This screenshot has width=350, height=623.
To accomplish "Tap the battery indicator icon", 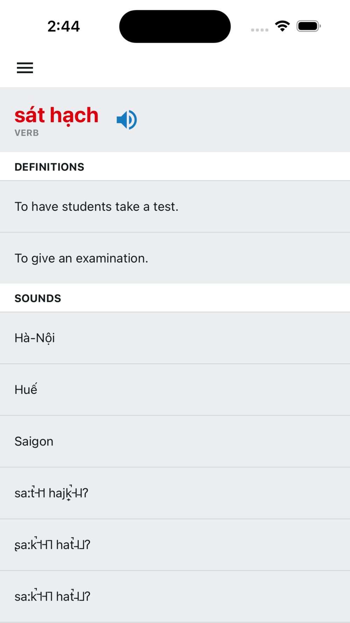I will [308, 26].
